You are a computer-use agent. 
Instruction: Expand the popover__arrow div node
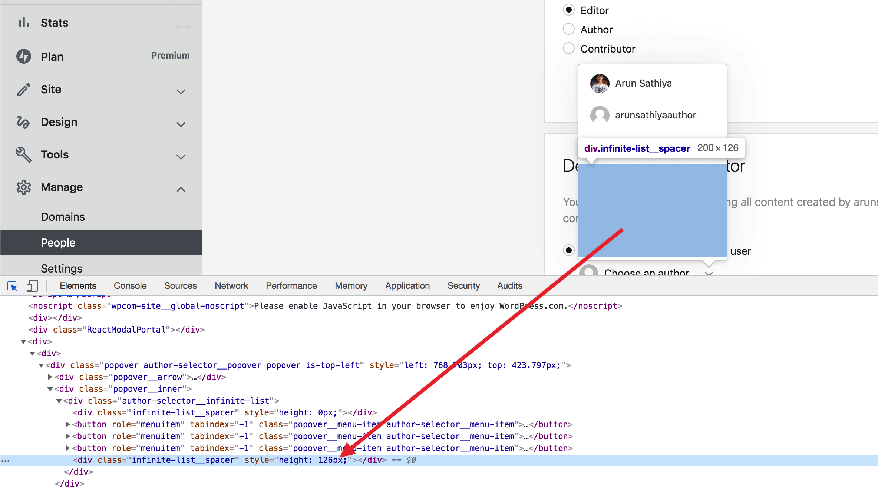pos(50,377)
